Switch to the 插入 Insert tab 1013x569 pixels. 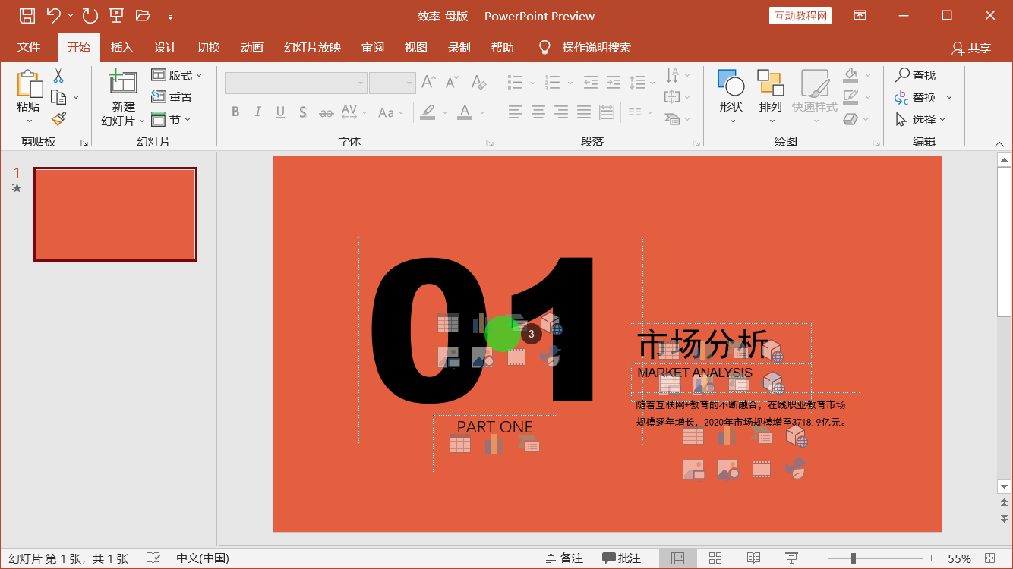click(121, 47)
